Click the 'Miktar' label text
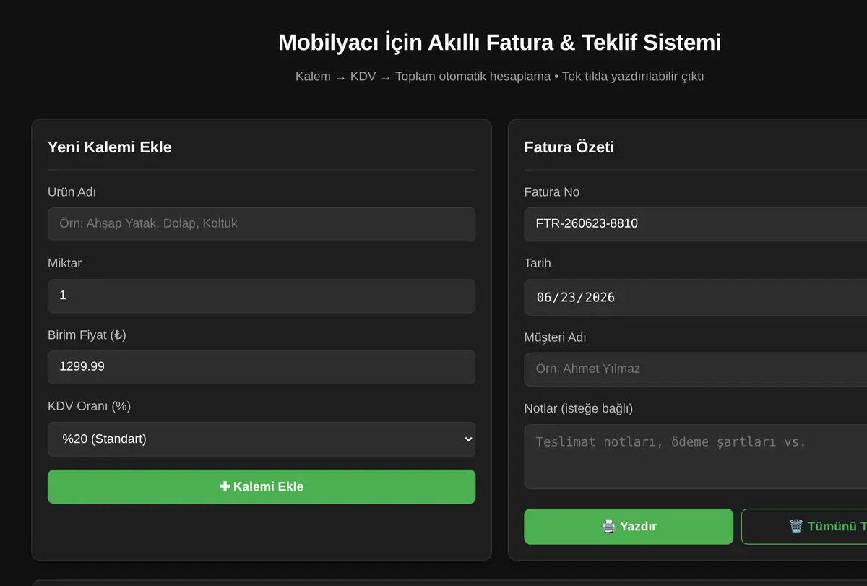 click(64, 263)
